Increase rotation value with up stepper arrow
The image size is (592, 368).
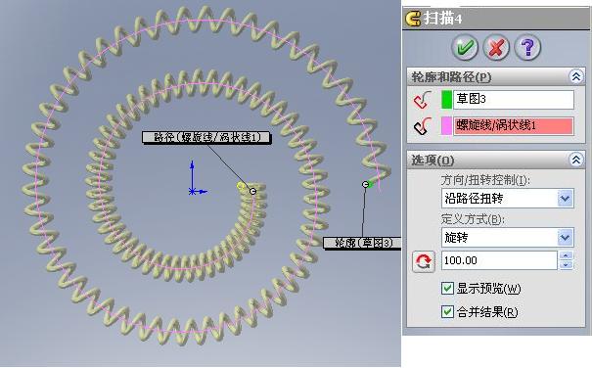coord(566,255)
